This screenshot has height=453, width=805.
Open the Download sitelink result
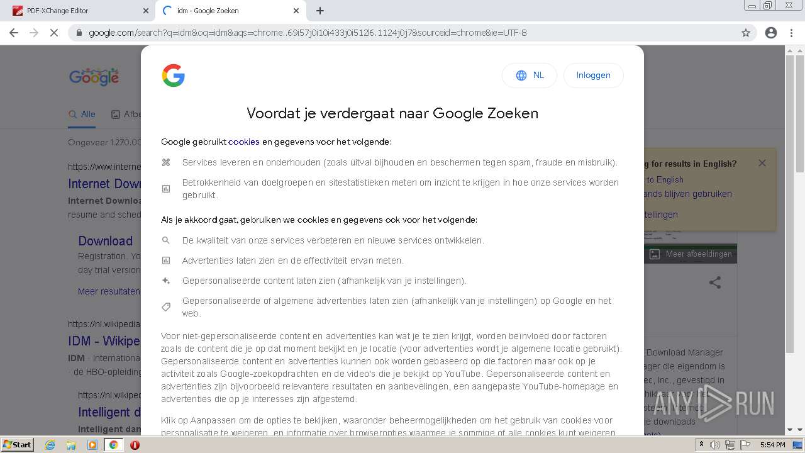click(105, 241)
